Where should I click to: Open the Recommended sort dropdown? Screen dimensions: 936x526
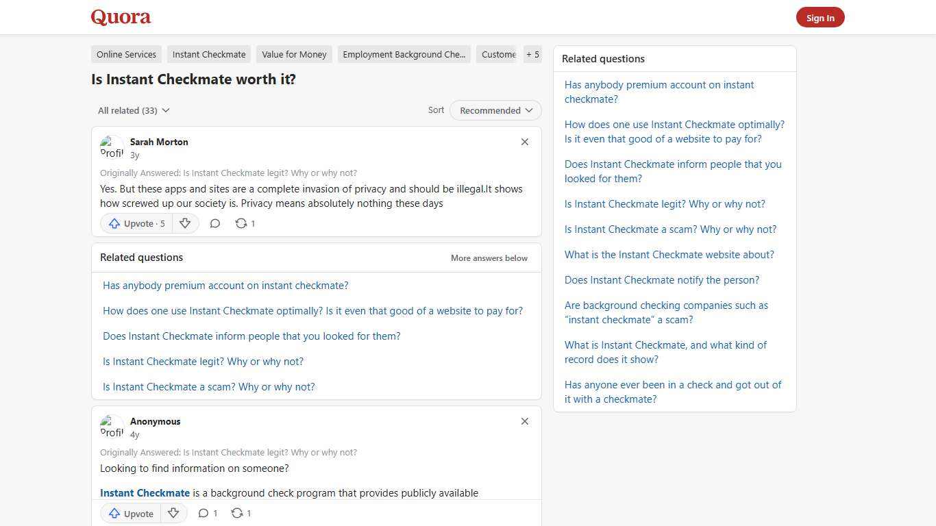pos(495,110)
